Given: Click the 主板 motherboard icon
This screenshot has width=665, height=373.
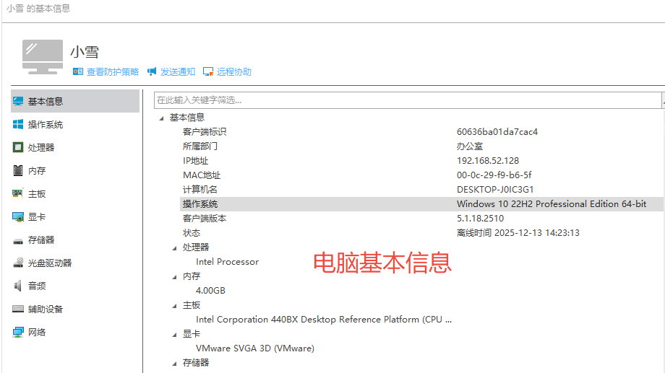Looking at the screenshot, I should [x=18, y=193].
